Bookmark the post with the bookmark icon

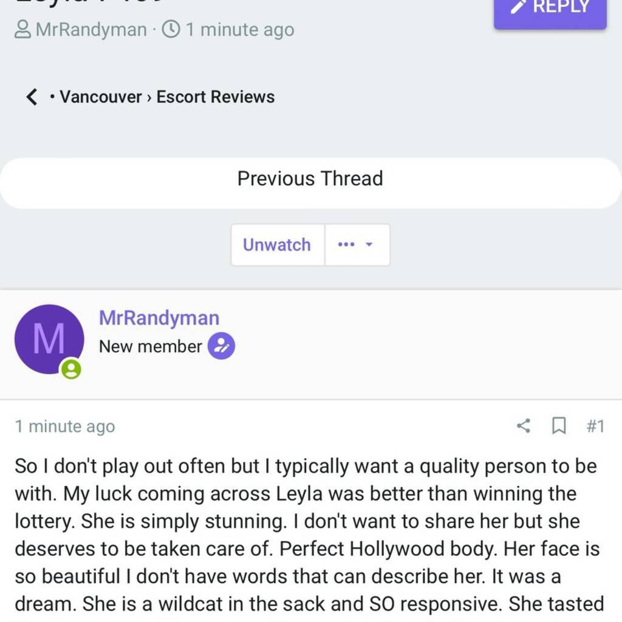click(559, 426)
